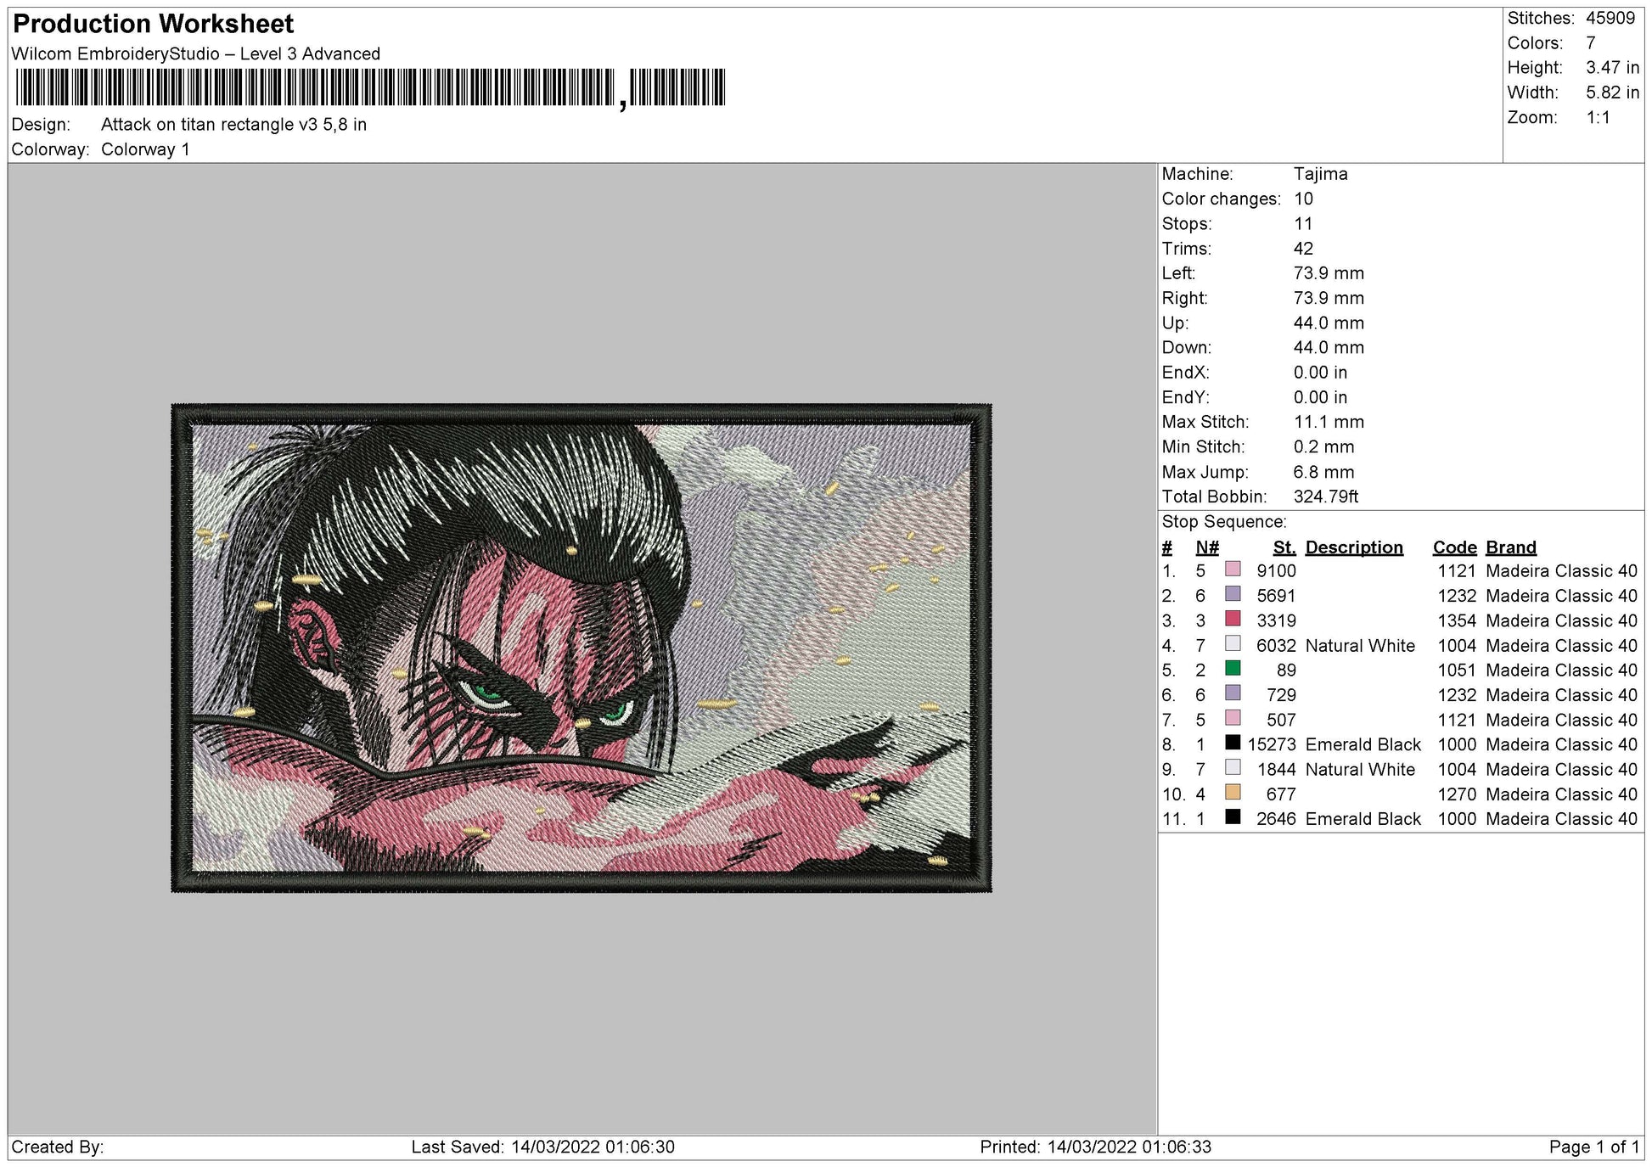Click the 'Colorway 1' value

145,149
